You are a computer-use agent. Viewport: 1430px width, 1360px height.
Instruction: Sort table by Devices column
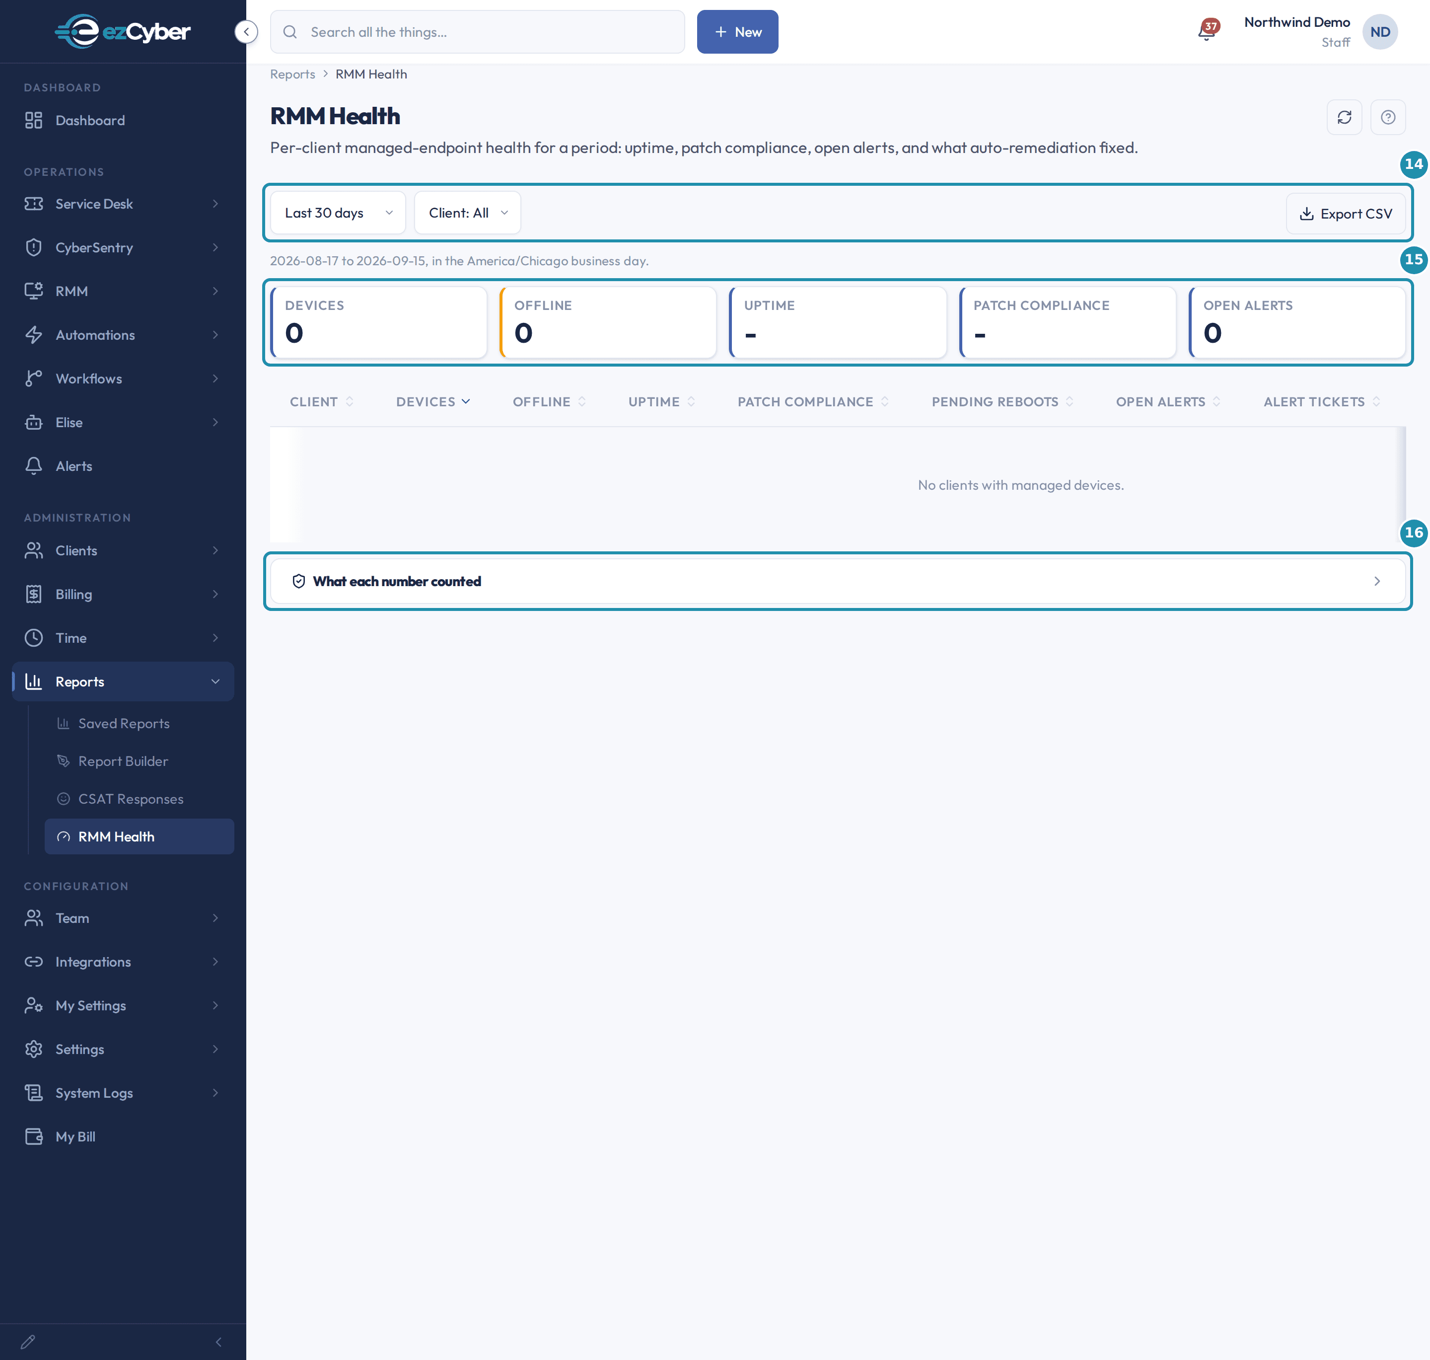[x=433, y=402]
